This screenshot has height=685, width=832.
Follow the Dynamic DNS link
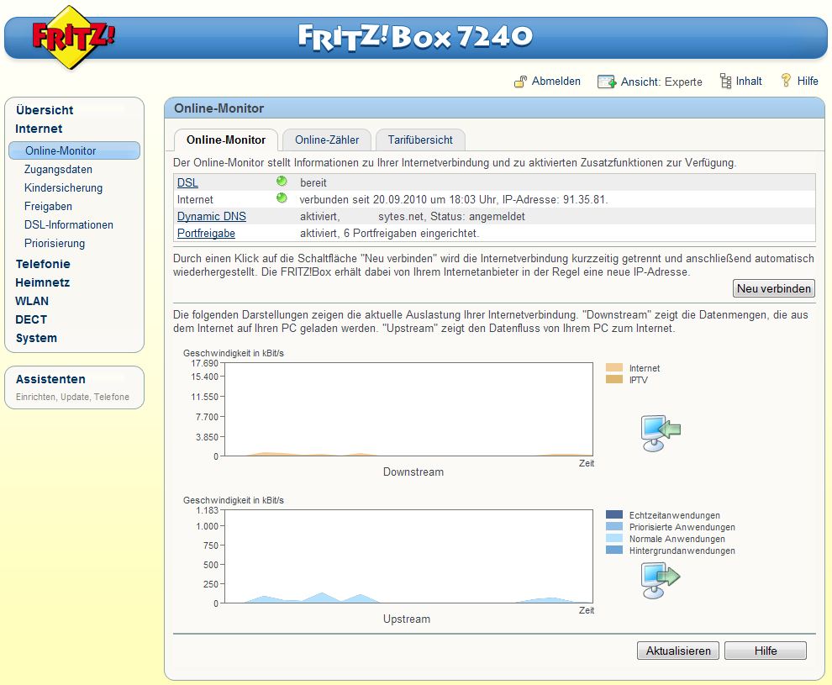click(x=212, y=217)
